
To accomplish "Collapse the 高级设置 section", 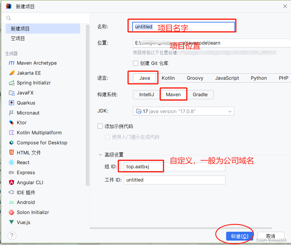I will (100, 154).
